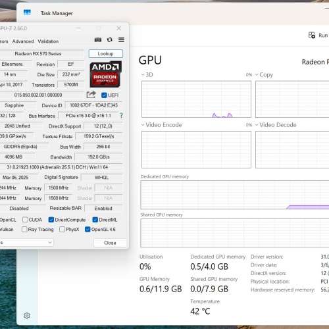Click the PCIe x16 3.0 bus interface value

pos(88,116)
